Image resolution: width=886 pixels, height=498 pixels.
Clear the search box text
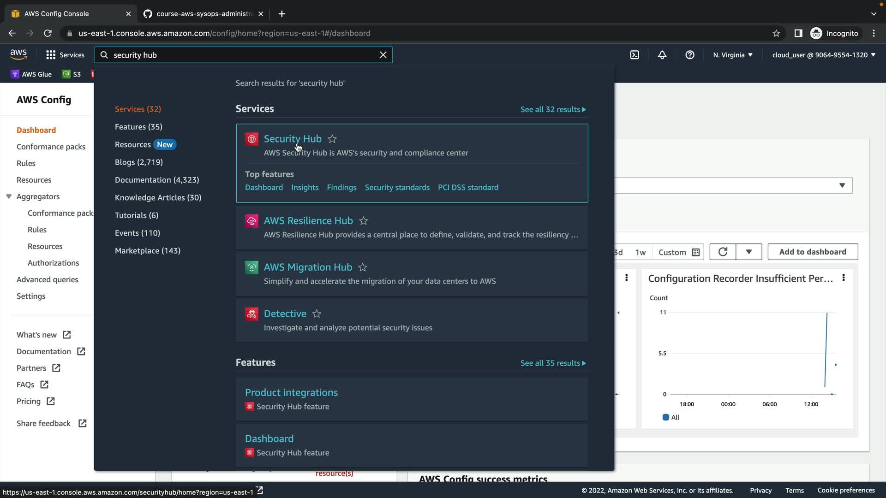tap(383, 55)
